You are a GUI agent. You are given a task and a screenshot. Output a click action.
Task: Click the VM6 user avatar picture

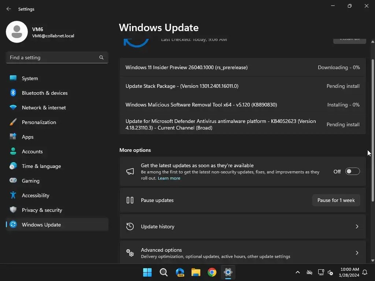(17, 32)
